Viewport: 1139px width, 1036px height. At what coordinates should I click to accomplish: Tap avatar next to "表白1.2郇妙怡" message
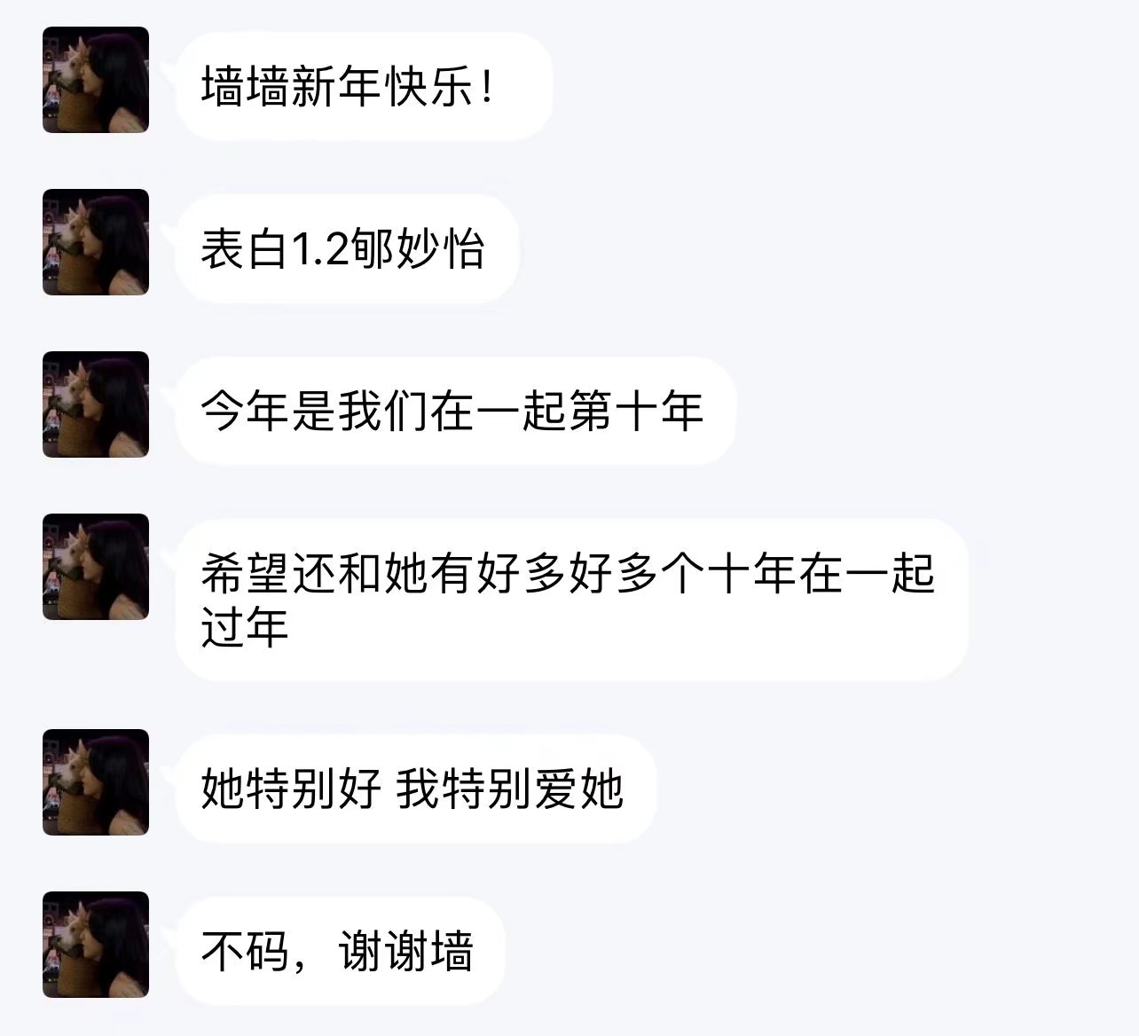pos(96,242)
